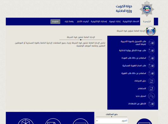Viewport: 168px width, 124px height.
Task: Open طلب اصدار الهوية العسكرية link
Action: (x=134, y=65)
